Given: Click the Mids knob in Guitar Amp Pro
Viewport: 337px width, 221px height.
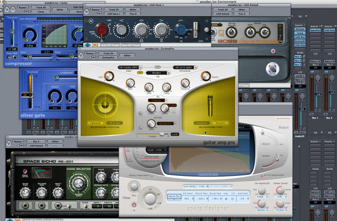Looking at the screenshot, I should (x=148, y=87).
